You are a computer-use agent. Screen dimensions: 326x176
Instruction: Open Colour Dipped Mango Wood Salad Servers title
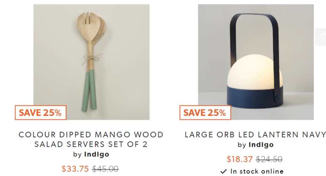pos(91,139)
